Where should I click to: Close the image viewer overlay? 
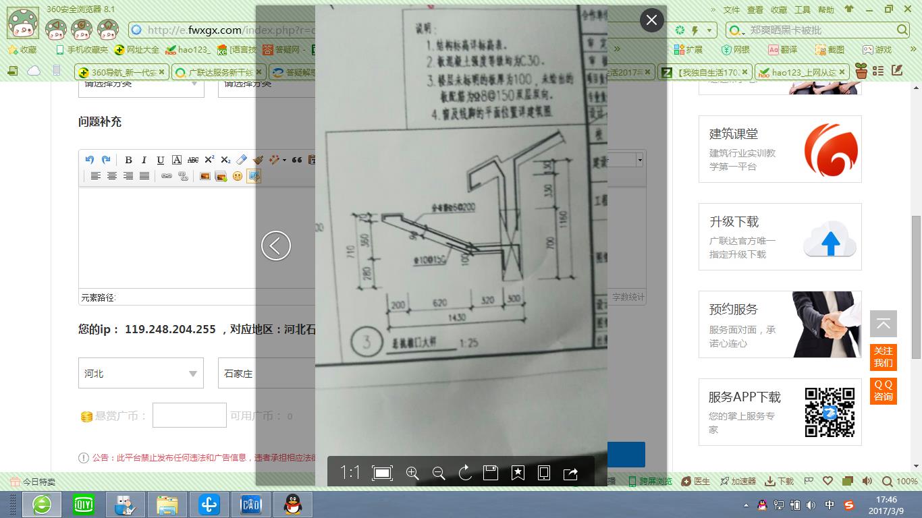pyautogui.click(x=651, y=20)
